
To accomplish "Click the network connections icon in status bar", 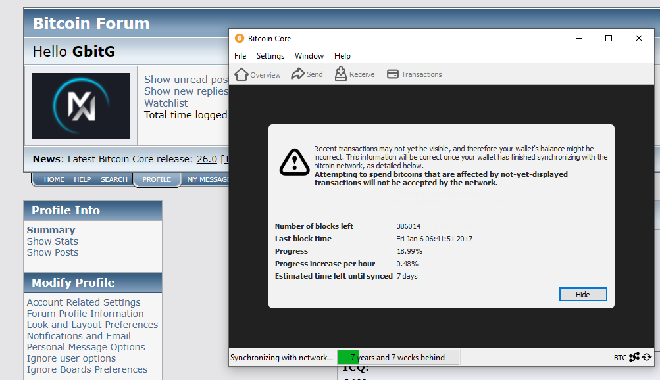I will (634, 357).
